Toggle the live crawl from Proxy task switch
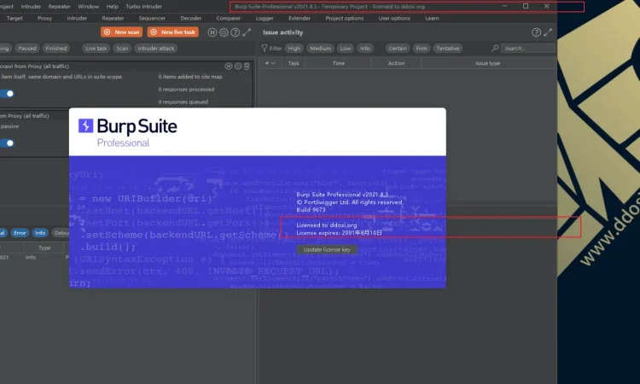Viewport: 640px width, 384px height. 7,94
